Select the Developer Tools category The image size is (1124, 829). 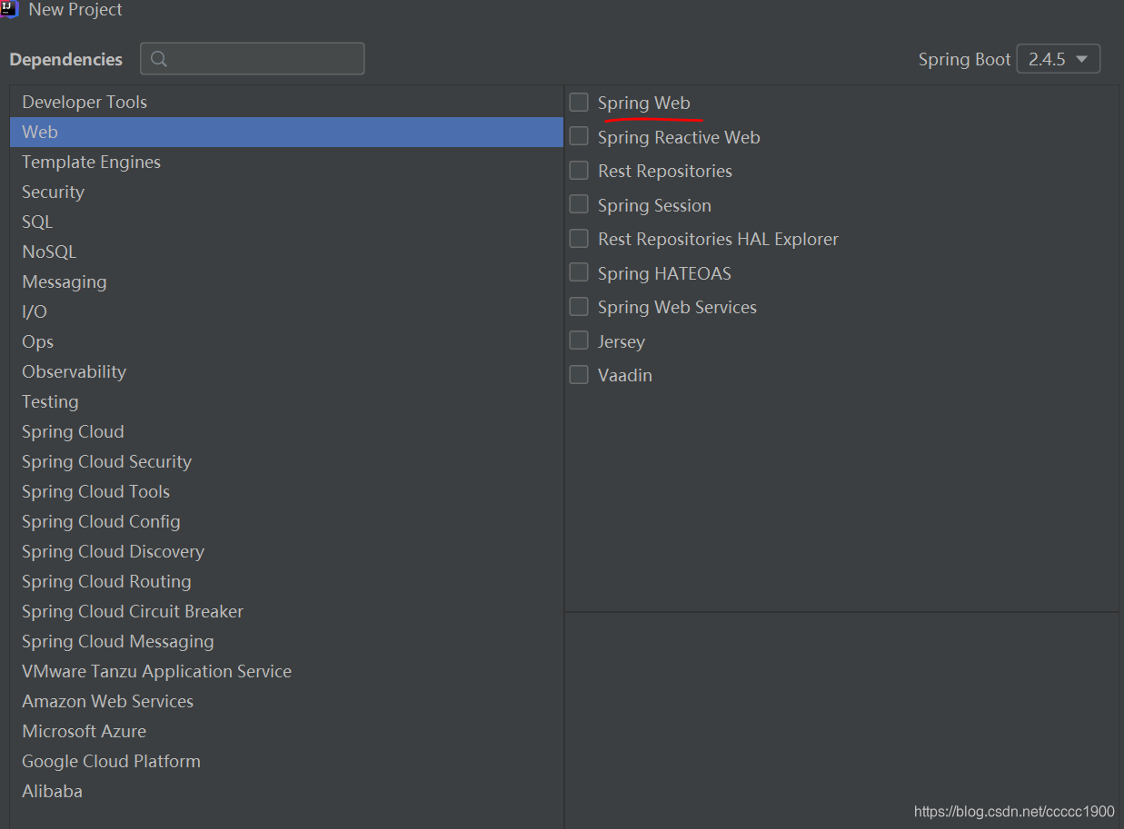coord(286,102)
